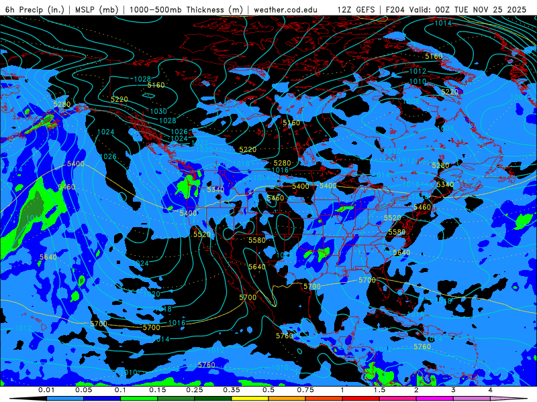Screen dimensions: 537x402
Task: Choose the orange 0.5–0.75 legend swatch
Action: point(287,399)
